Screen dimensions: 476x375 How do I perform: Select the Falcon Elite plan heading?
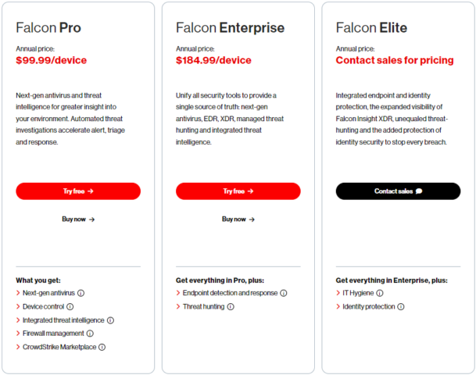tap(371, 28)
